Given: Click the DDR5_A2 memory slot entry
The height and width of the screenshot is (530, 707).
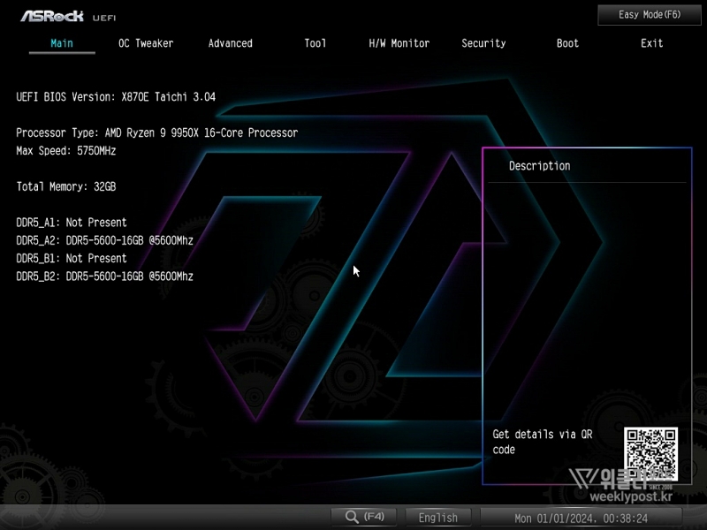Looking at the screenshot, I should point(104,240).
